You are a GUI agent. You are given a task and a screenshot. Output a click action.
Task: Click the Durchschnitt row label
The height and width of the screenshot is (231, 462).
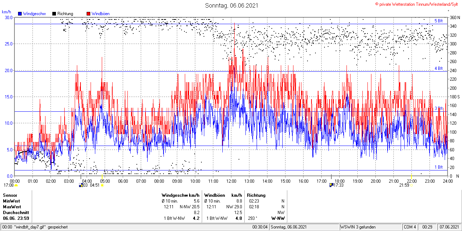(x=15, y=213)
